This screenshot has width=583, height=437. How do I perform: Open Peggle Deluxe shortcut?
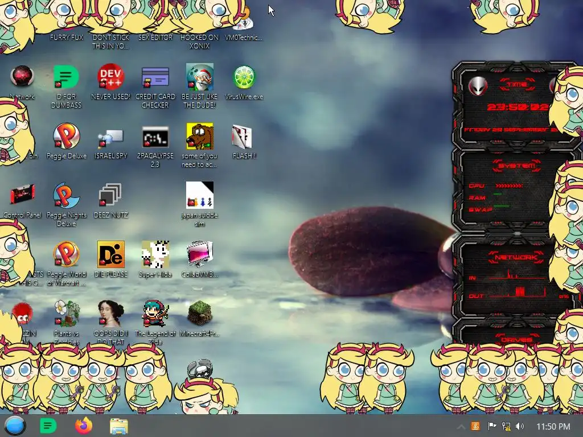tap(66, 137)
